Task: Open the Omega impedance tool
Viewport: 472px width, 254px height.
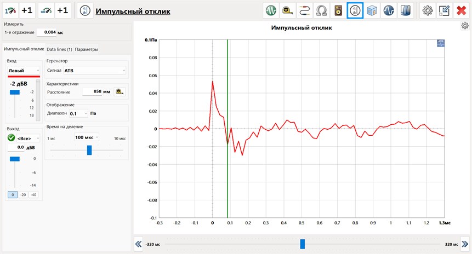Action: pos(322,10)
